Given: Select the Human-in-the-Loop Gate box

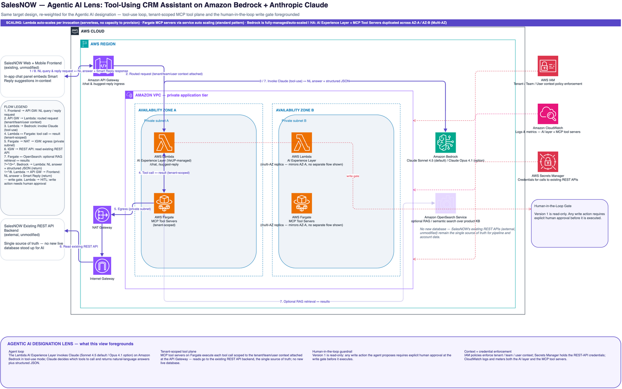Looking at the screenshot, I should coord(570,223).
